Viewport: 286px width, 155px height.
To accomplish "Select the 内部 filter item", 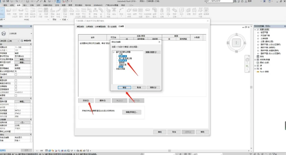I will pyautogui.click(x=121, y=54).
